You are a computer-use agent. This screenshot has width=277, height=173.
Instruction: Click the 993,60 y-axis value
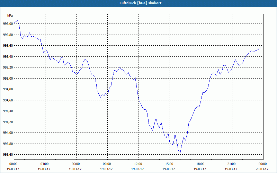(8, 155)
